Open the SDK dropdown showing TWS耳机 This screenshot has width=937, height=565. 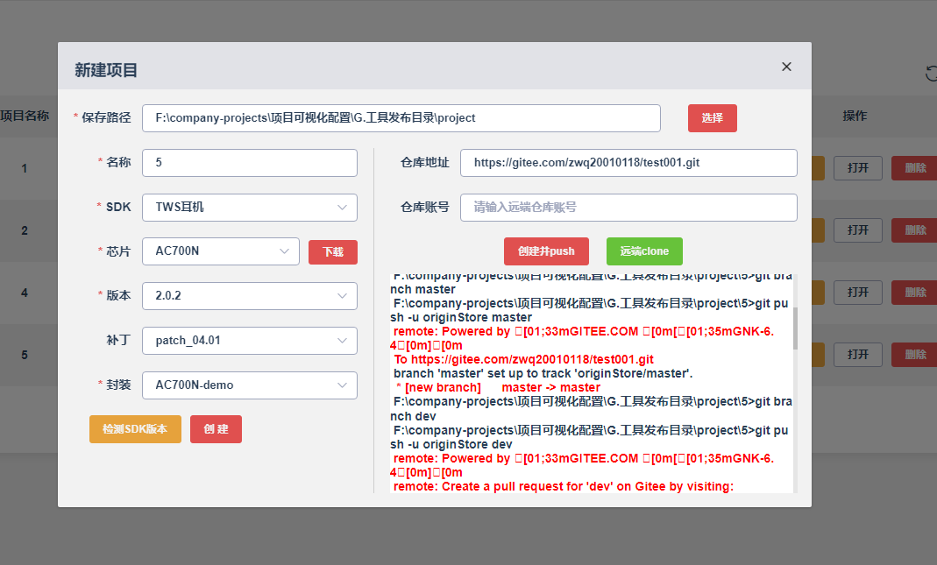(x=250, y=208)
